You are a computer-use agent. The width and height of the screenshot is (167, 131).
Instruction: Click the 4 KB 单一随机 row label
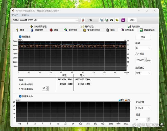[26, 84]
